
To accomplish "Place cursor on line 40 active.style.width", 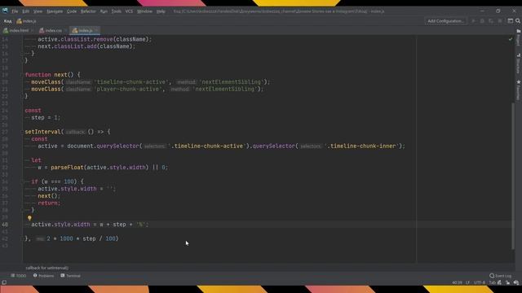I will coord(60,225).
